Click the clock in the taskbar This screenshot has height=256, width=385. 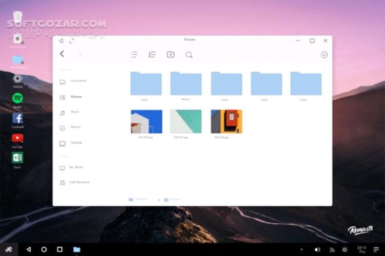362,249
